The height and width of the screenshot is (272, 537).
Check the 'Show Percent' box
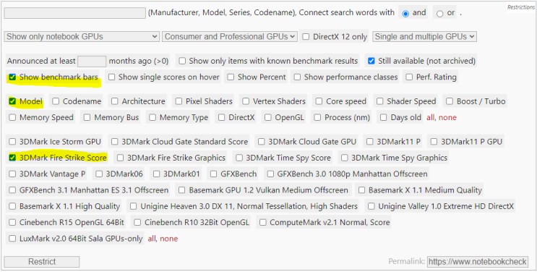click(231, 77)
